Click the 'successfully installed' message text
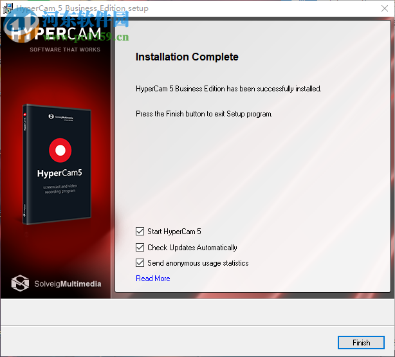This screenshot has width=395, height=357. [x=228, y=89]
